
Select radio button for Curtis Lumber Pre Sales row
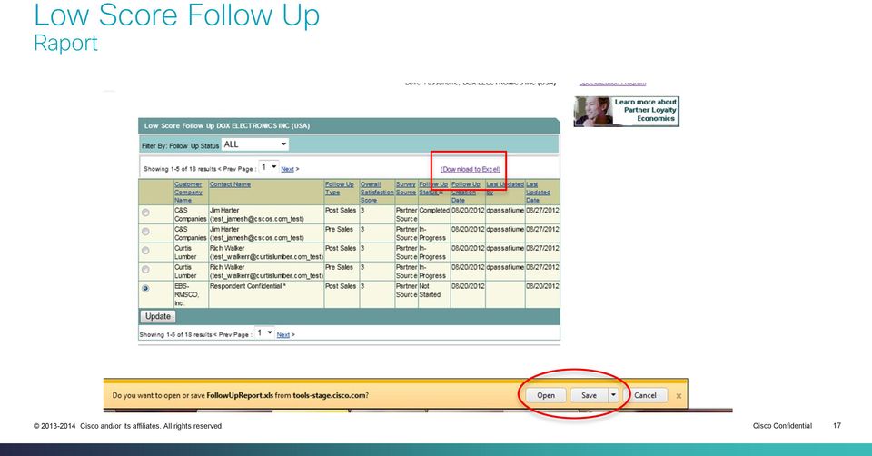point(145,270)
